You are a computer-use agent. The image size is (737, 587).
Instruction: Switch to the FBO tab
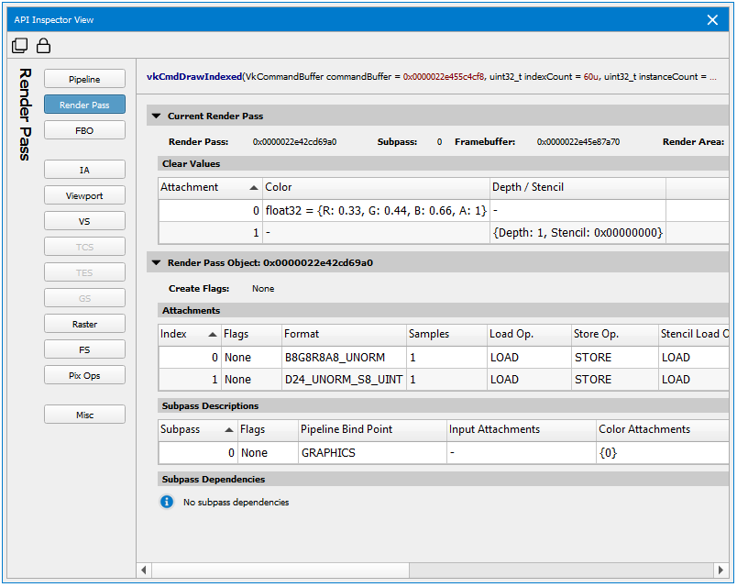pos(84,131)
